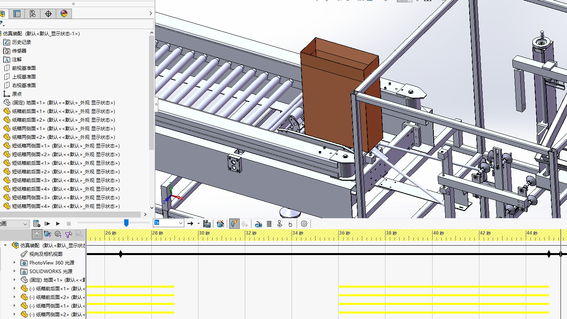Click the keyframe diamond on 视向及相机视图 track
This screenshot has height=319, width=567.
(121, 254)
